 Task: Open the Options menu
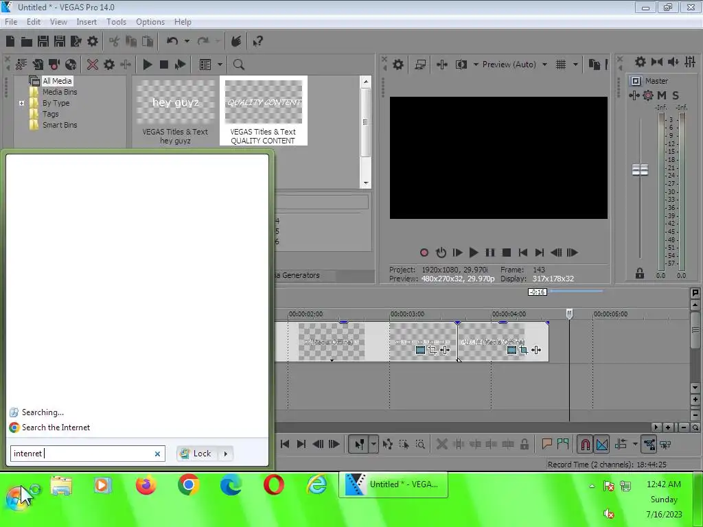click(150, 21)
